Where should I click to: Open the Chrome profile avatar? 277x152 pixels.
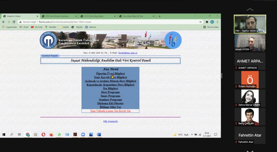click(x=212, y=22)
